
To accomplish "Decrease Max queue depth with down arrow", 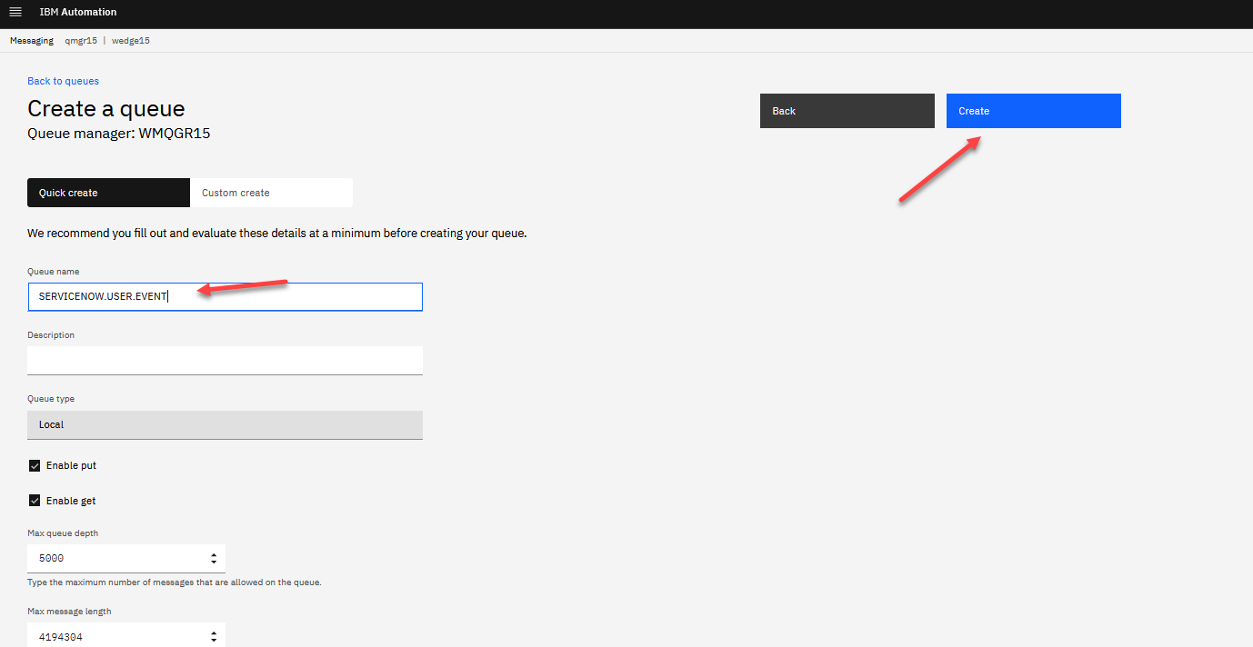I will point(214,562).
